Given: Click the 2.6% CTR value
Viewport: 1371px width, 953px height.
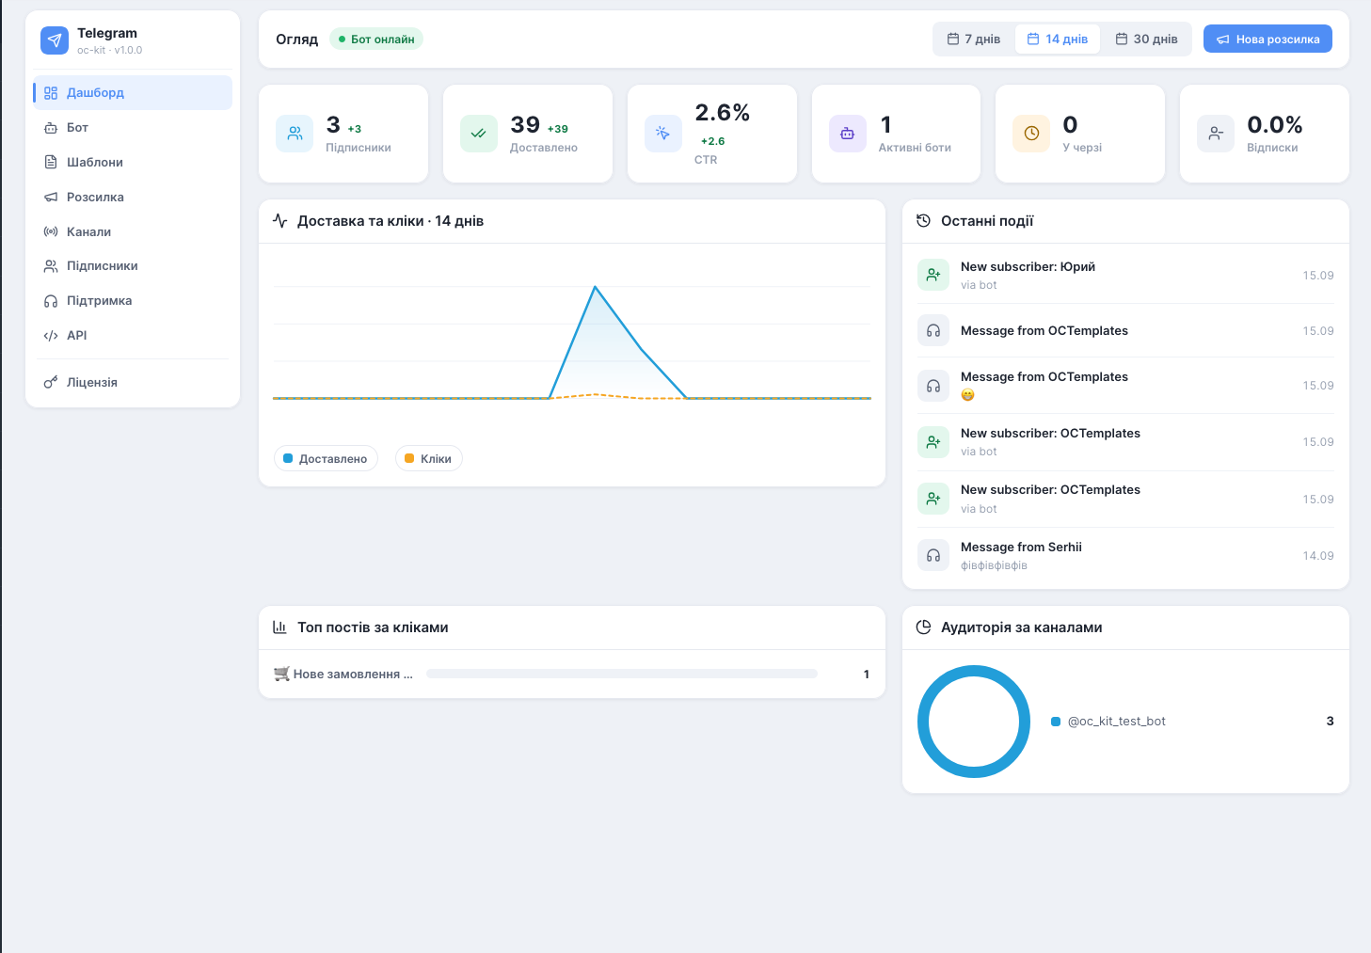Looking at the screenshot, I should [723, 112].
